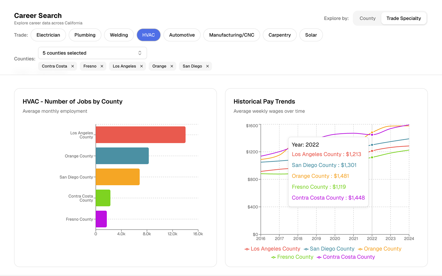Select the HVAC trade tab
The width and height of the screenshot is (442, 276).
point(149,35)
